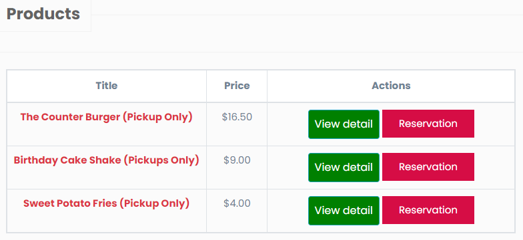View detail for Birthday Cake Shake
Image resolution: width=523 pixels, height=240 pixels.
[344, 168]
